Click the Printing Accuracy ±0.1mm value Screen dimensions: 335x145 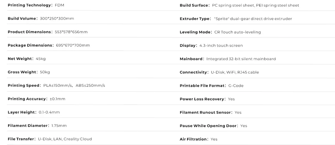[x=57, y=99]
